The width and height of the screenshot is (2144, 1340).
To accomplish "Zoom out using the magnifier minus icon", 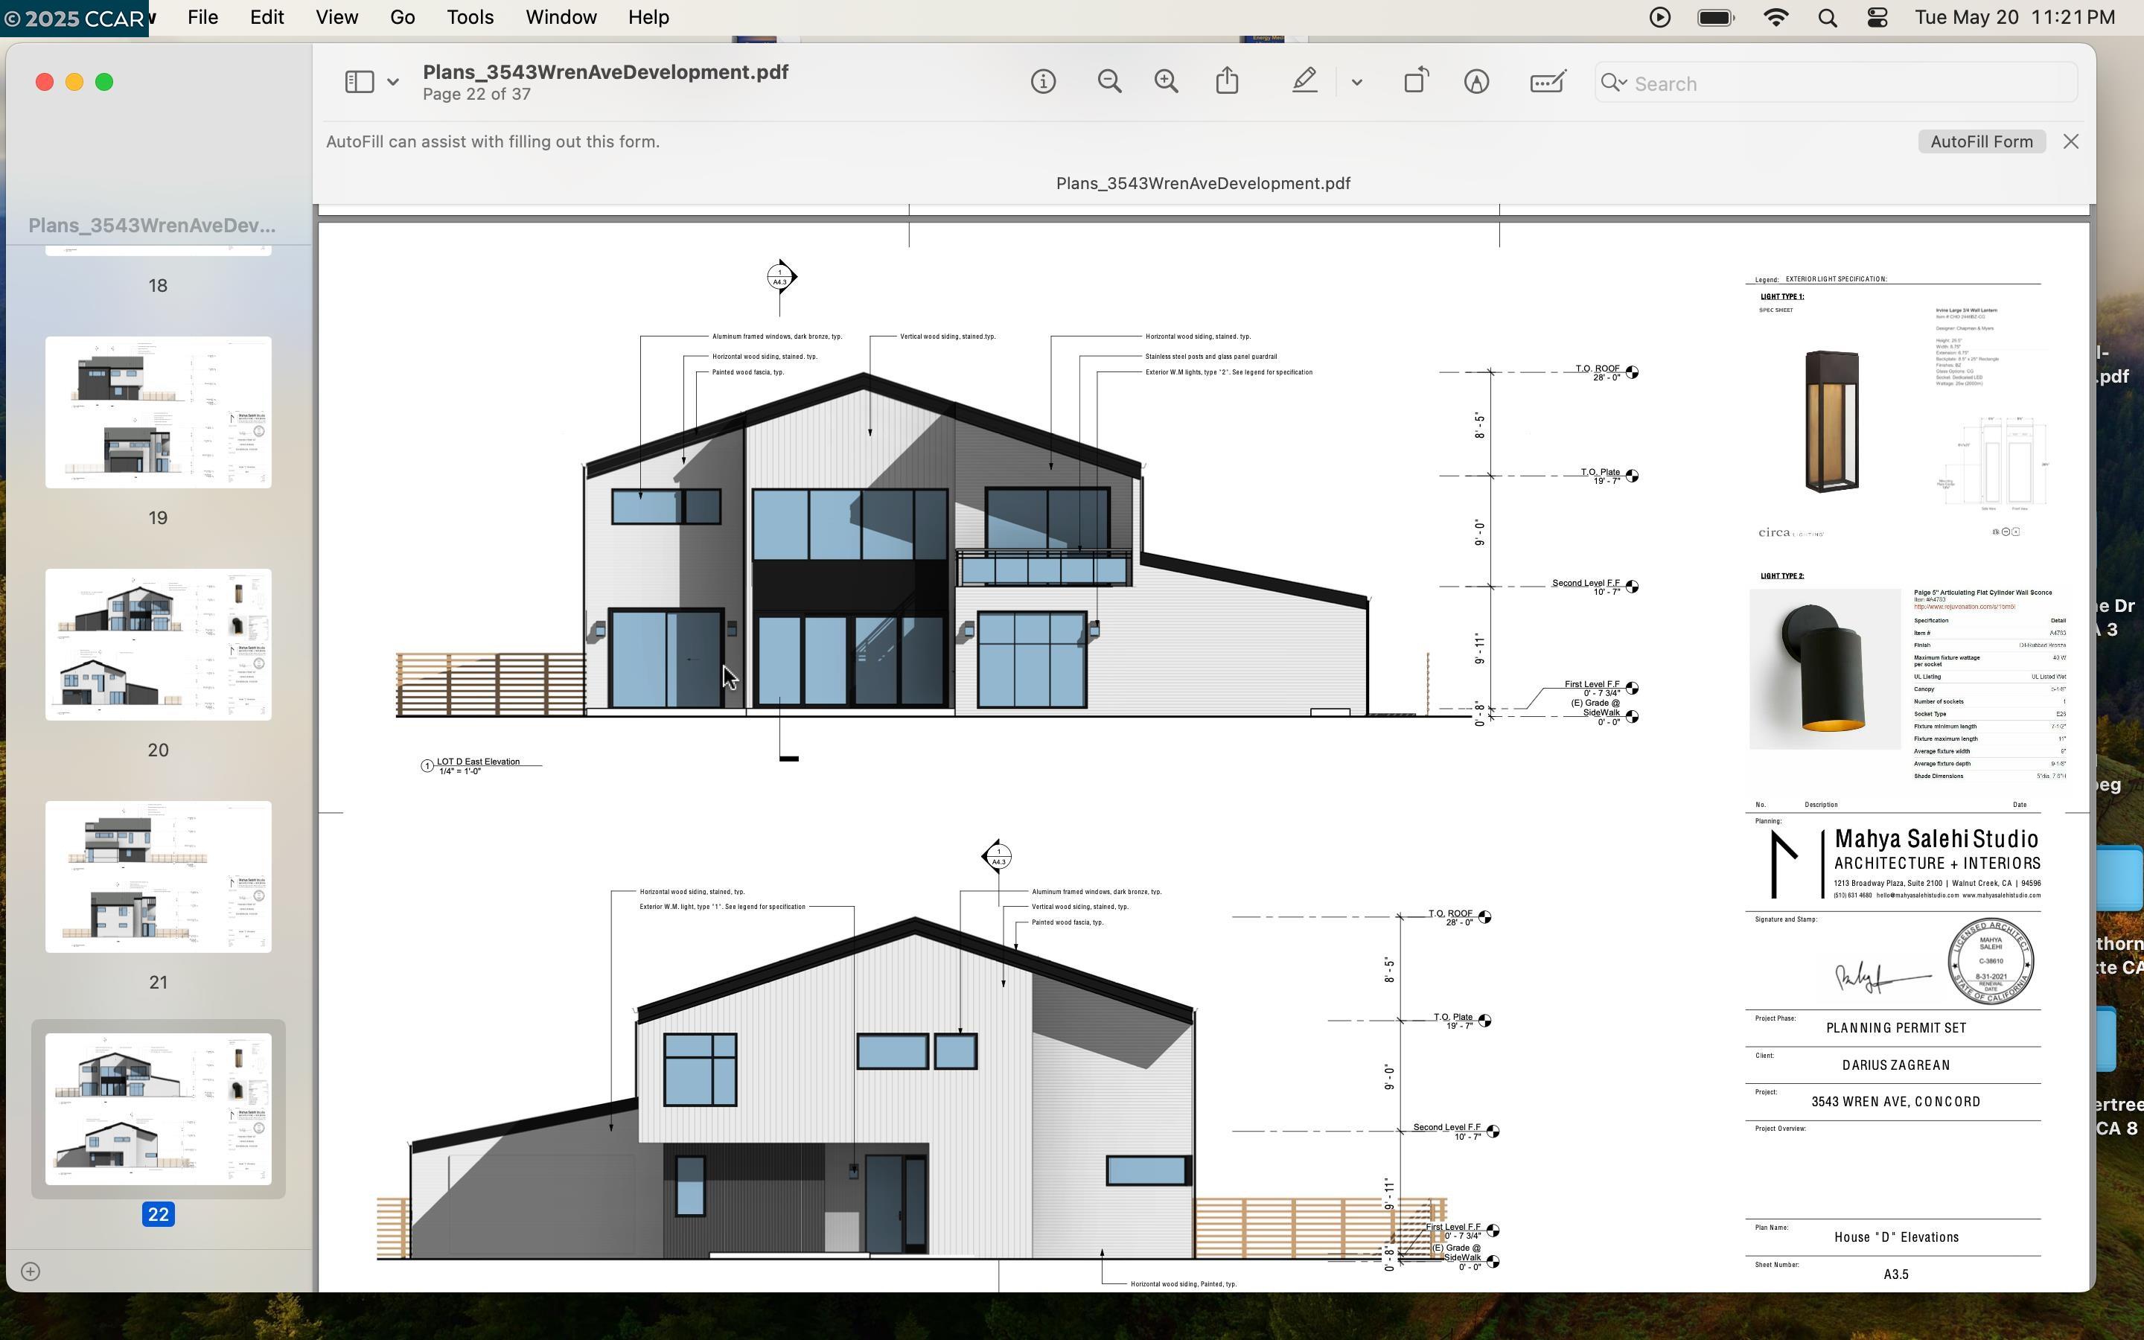I will point(1109,83).
